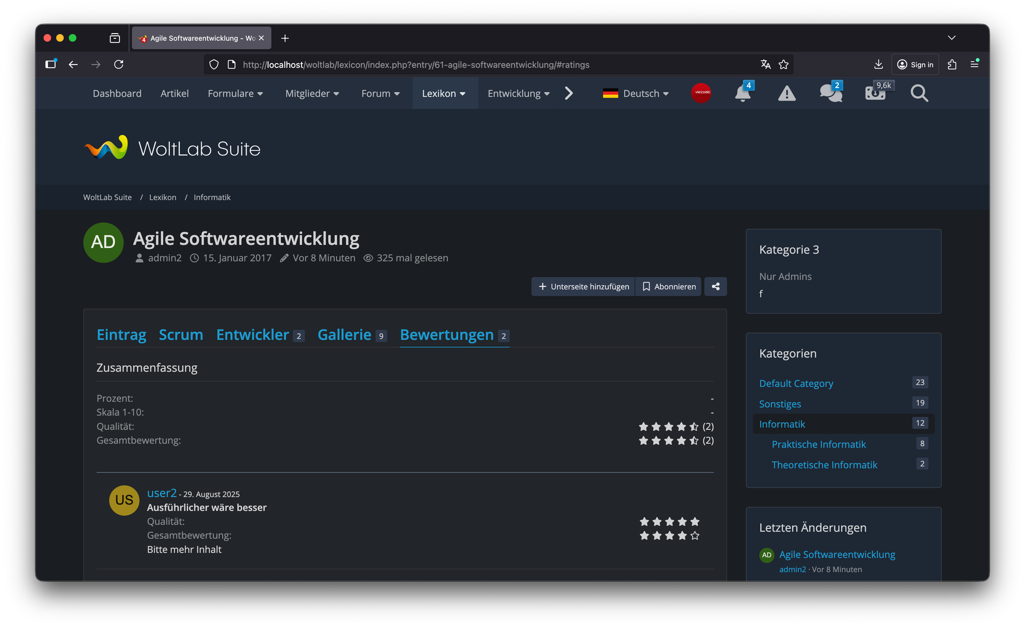The image size is (1025, 628).
Task: Toggle the Abonnieren subscription button
Action: [x=668, y=287]
